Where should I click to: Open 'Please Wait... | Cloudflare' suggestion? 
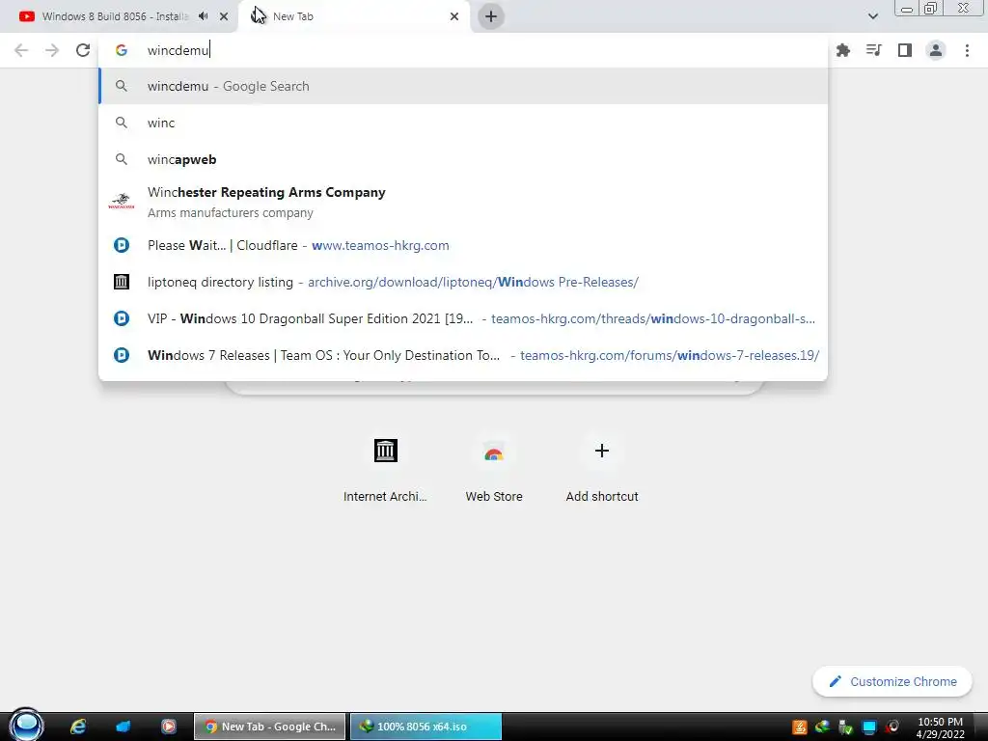[463, 245]
